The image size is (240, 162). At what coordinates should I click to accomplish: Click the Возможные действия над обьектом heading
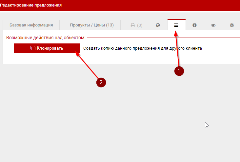[46, 38]
